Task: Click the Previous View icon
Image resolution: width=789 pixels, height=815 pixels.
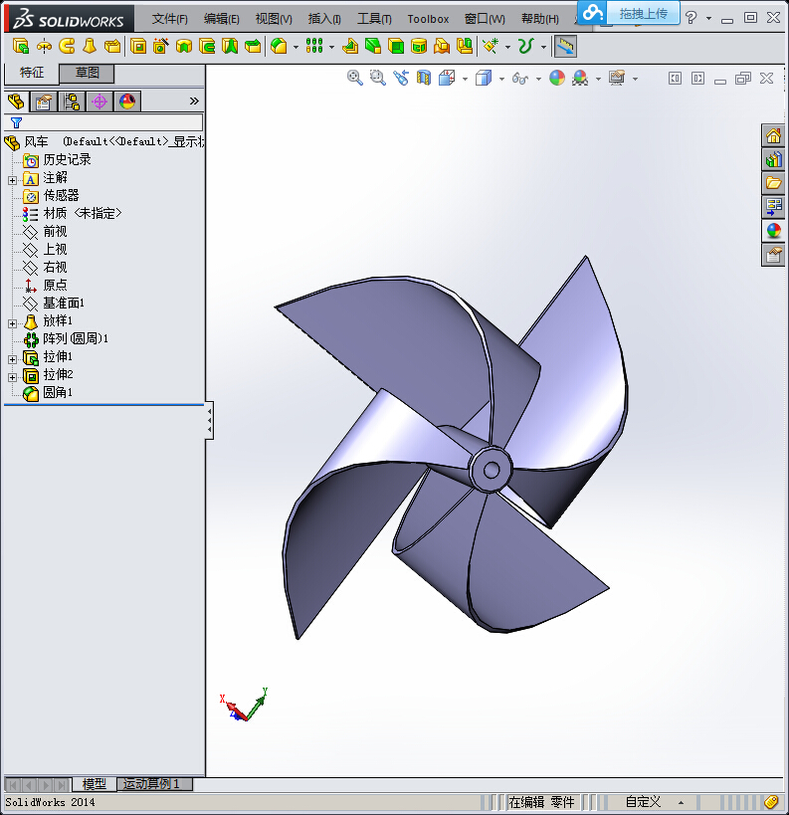Action: [x=401, y=78]
